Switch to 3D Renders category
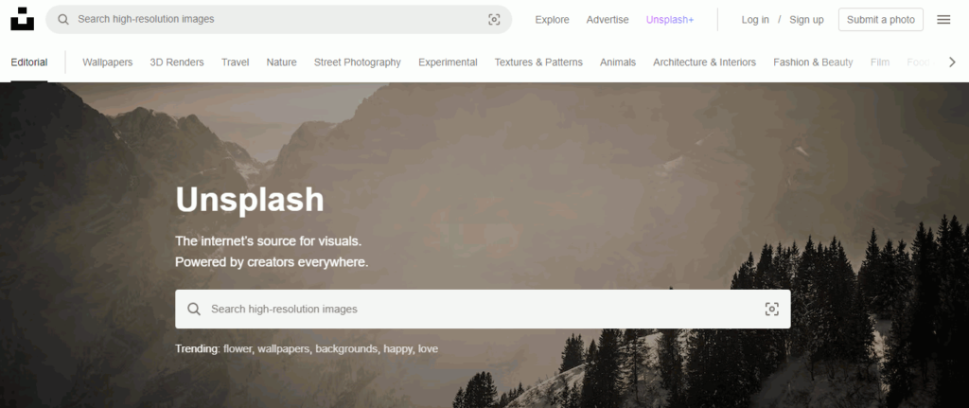This screenshot has height=408, width=969. (x=177, y=62)
